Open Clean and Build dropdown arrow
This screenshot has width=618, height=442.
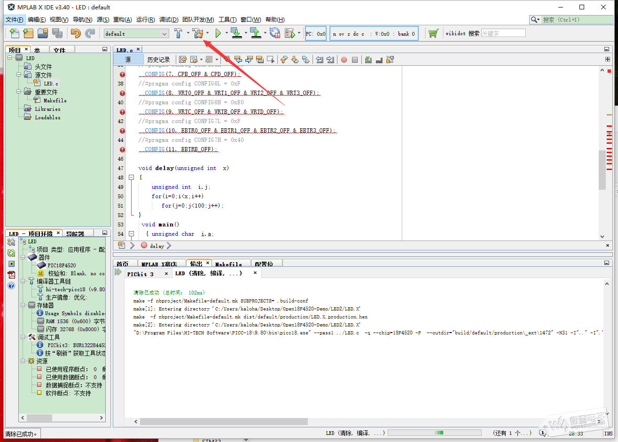click(207, 33)
